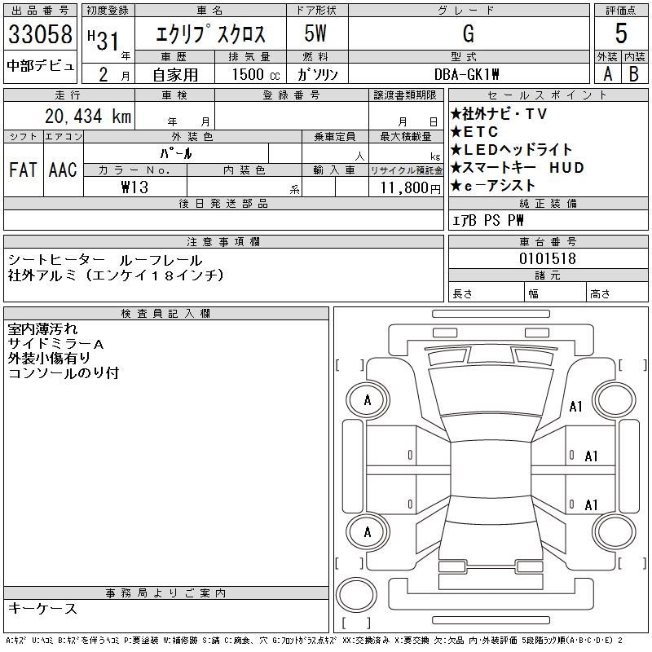
Task: Click the lowest A1 damage mark
Action: point(592,504)
